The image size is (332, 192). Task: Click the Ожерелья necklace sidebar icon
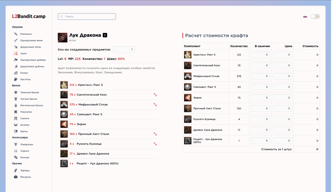point(16,145)
